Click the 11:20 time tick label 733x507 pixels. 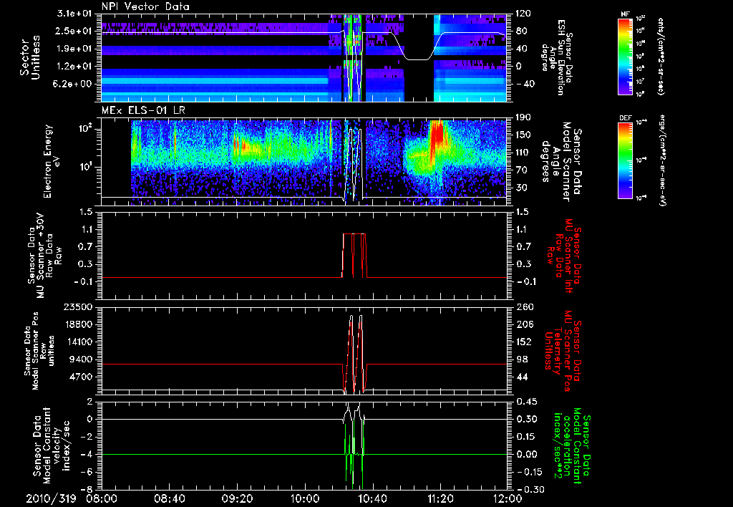pyautogui.click(x=440, y=498)
